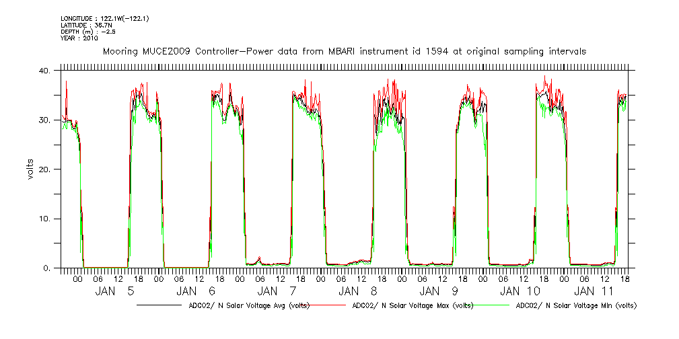Screen dimensions: 679x339
Task: Select the JAN 6 date label
Action: [x=196, y=291]
